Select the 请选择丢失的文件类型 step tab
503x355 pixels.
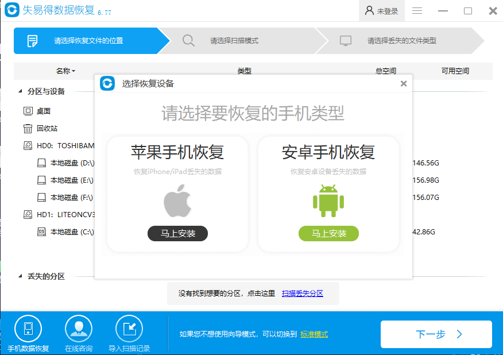[x=400, y=41]
